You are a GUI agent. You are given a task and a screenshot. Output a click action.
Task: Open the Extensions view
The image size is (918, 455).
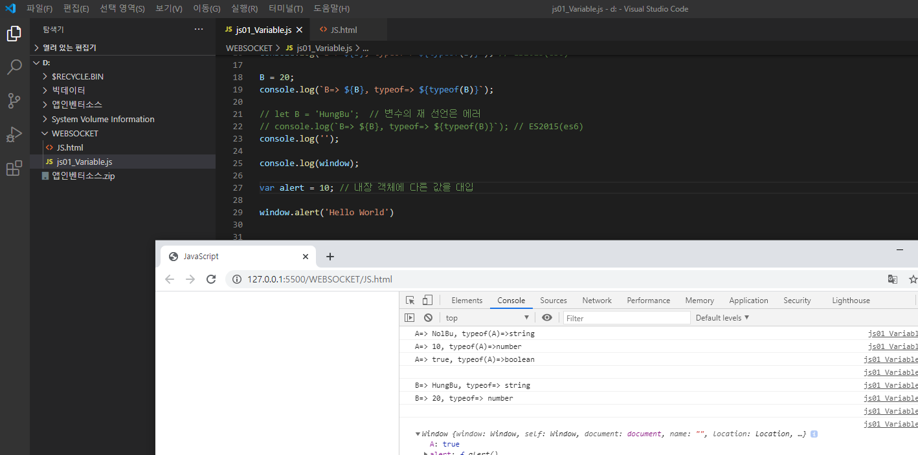[14, 168]
